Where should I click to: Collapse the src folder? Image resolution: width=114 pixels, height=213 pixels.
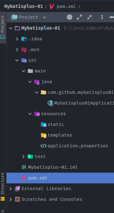pos(17,60)
